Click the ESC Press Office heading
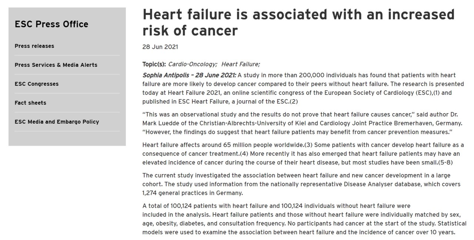This screenshot has width=474, height=240. 51,24
